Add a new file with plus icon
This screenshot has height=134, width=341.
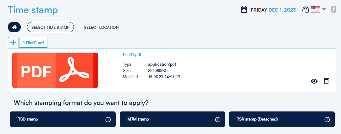click(x=13, y=43)
